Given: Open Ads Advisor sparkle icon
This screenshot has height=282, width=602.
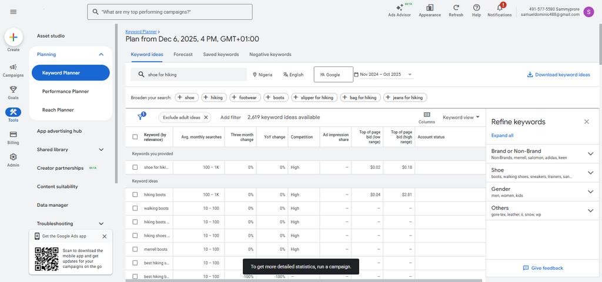Looking at the screenshot, I should tap(399, 8).
